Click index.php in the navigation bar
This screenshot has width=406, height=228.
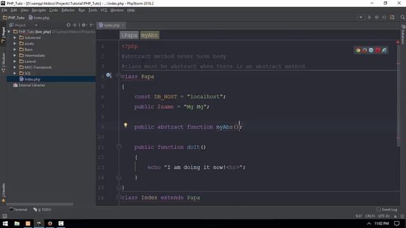point(39,18)
